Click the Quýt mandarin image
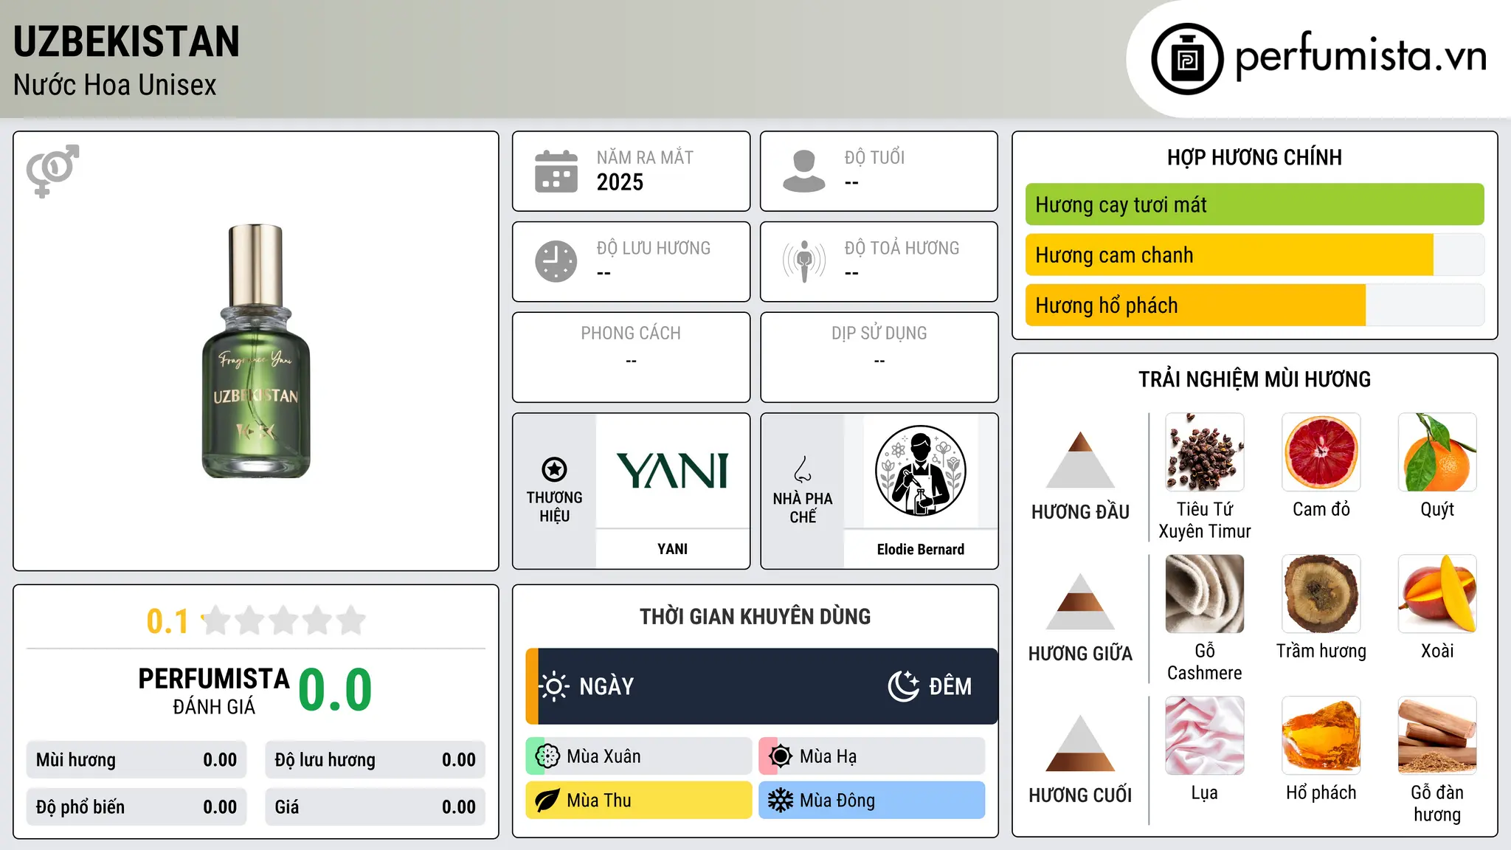The image size is (1511, 850). [1437, 452]
